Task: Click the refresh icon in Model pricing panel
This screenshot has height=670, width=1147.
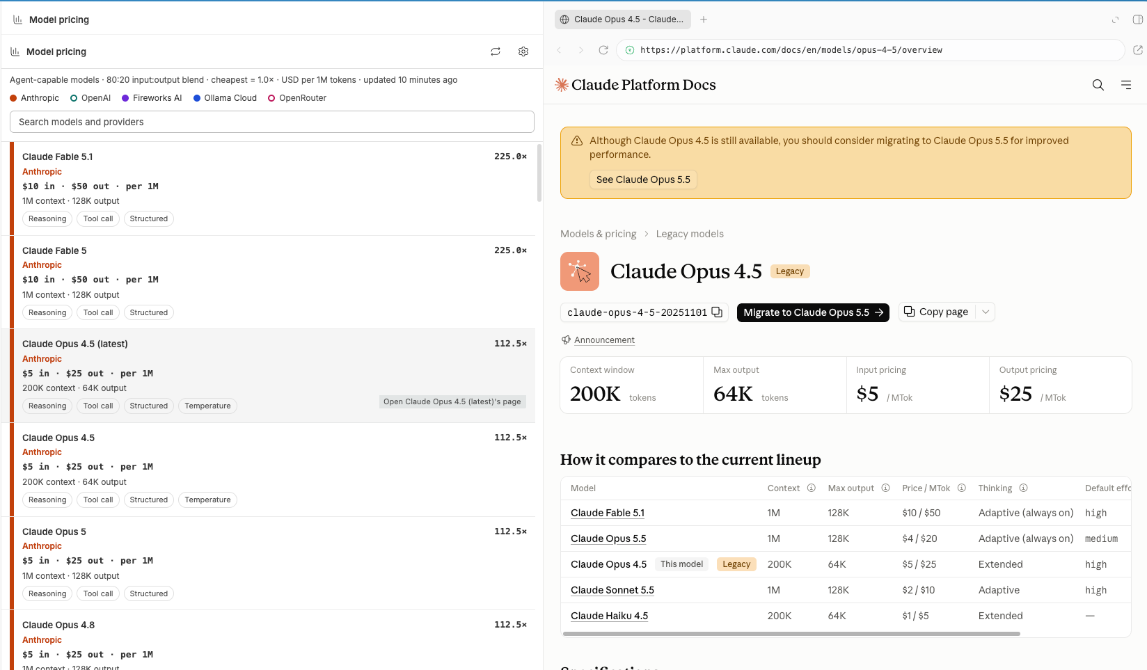Action: coord(496,51)
